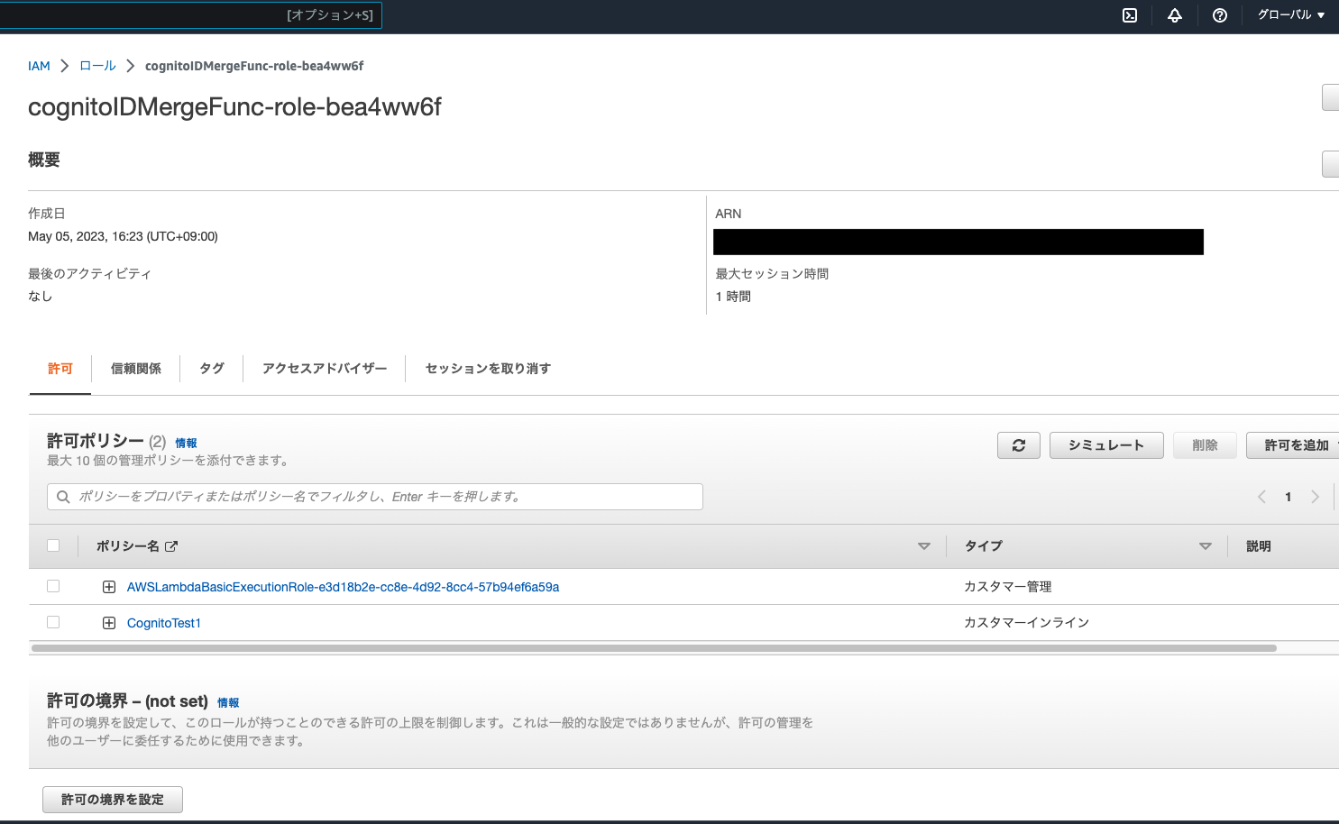Click the external link icon beside ポリシー名
This screenshot has height=824, width=1339.
pyautogui.click(x=171, y=545)
